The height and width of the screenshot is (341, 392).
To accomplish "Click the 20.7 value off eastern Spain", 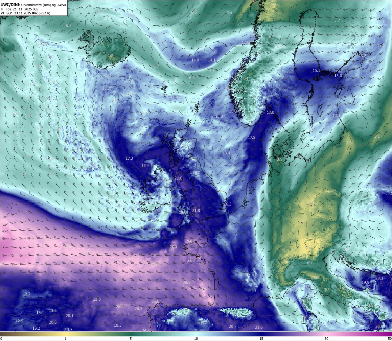I will coord(233,326).
